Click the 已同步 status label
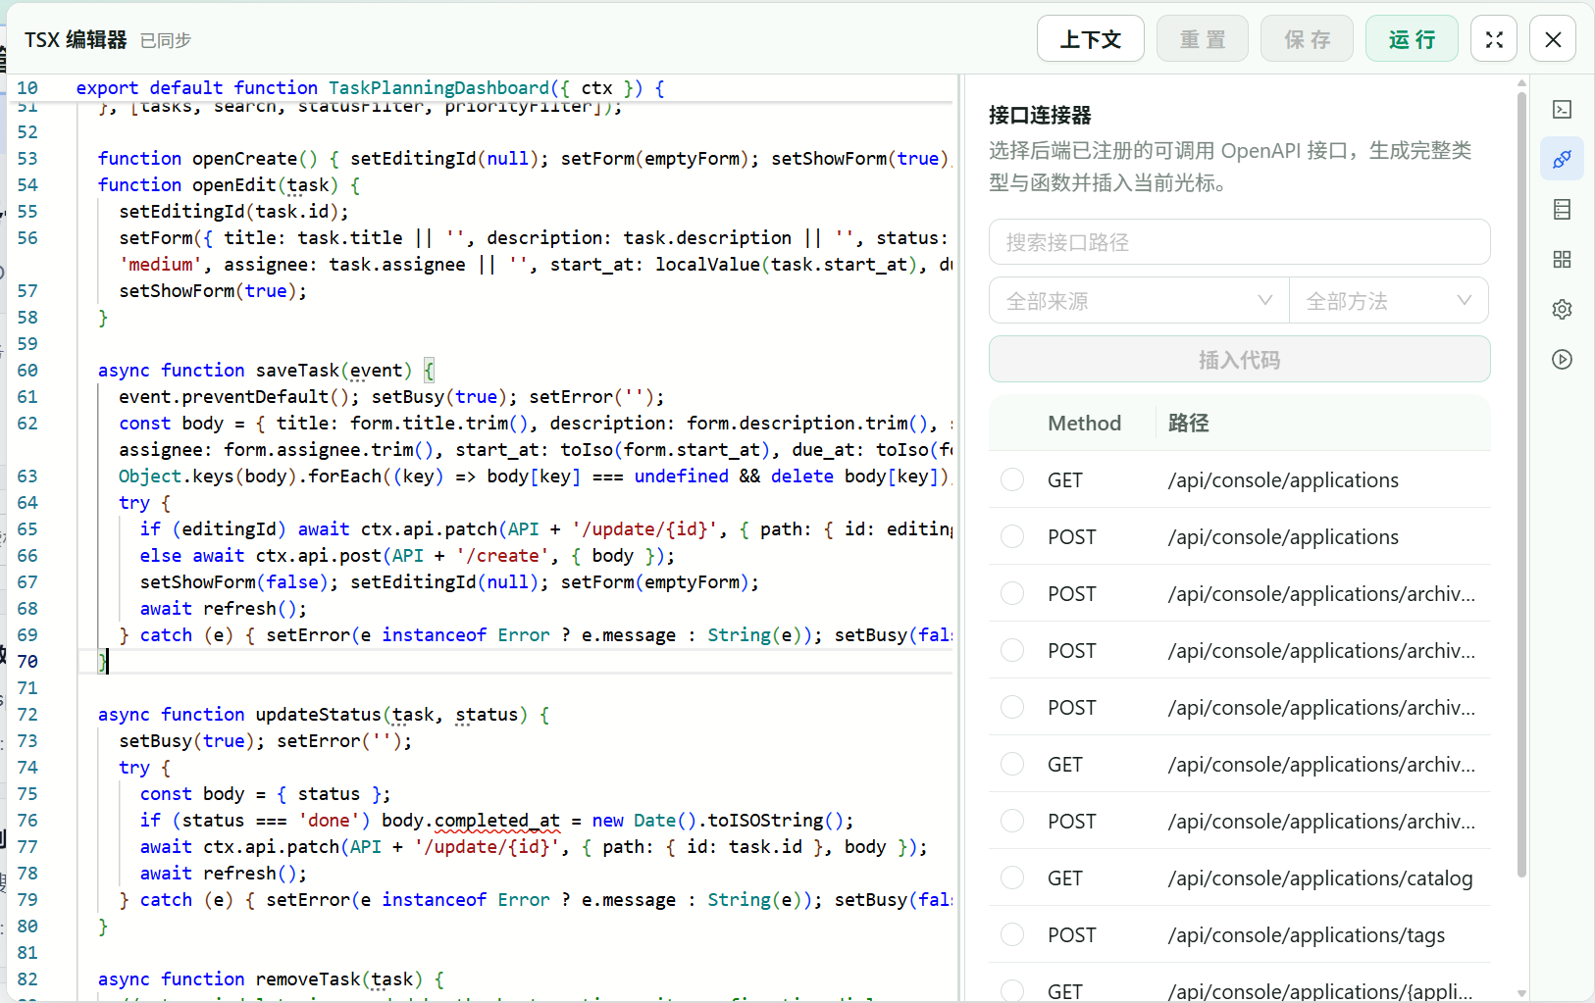Screen dimensions: 1595x1003 click(166, 40)
